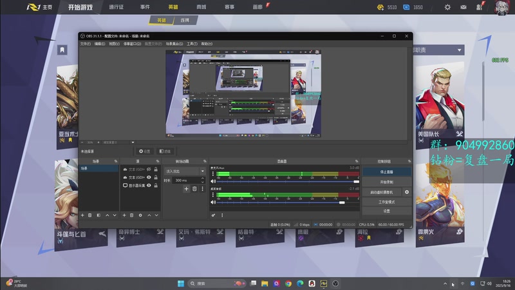Open audio mixer menu three-dot icon
This screenshot has width=515, height=290.
click(222, 215)
